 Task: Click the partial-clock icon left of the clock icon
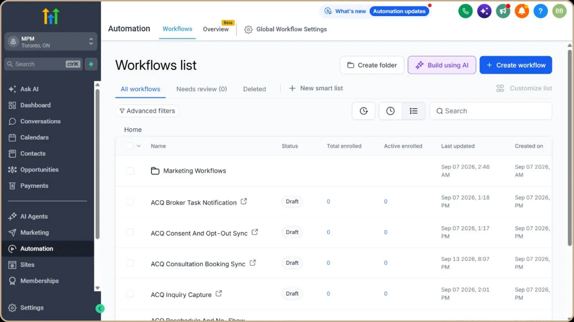click(364, 111)
